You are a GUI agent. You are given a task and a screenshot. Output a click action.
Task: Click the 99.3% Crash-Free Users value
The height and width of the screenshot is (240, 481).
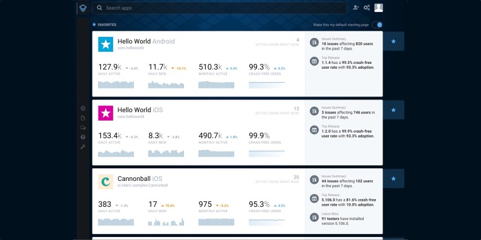[259, 67]
